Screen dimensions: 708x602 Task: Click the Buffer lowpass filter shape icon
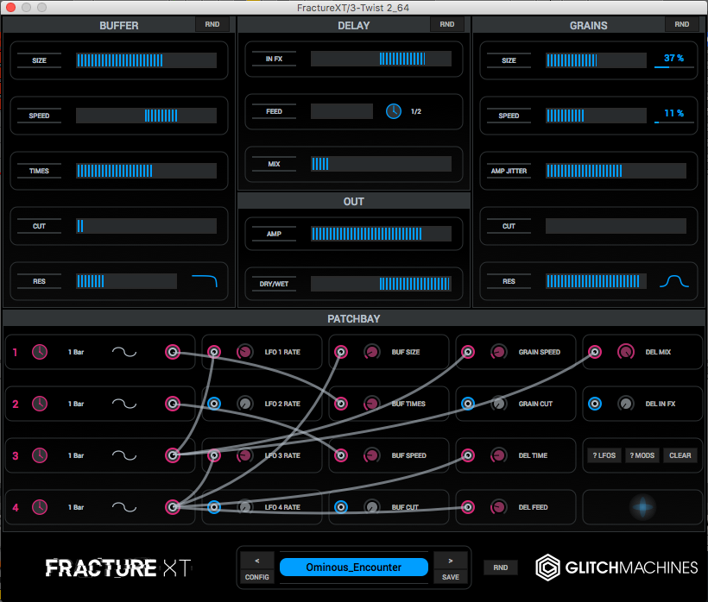(205, 281)
